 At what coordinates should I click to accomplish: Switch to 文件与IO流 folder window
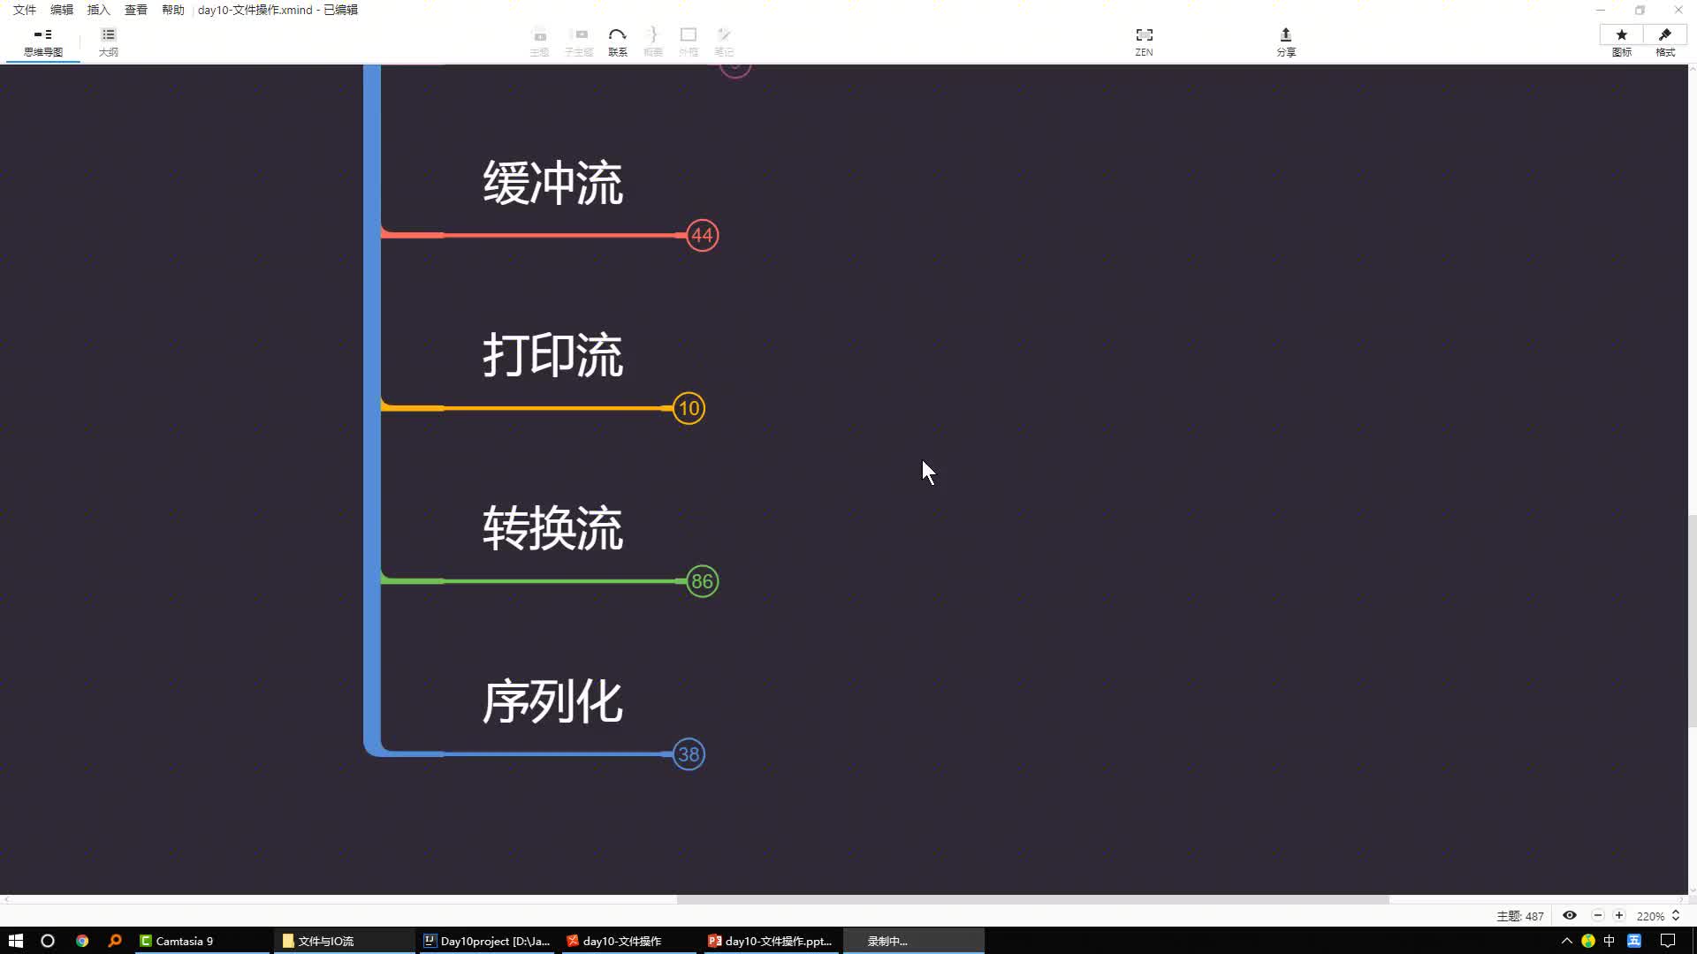(345, 941)
